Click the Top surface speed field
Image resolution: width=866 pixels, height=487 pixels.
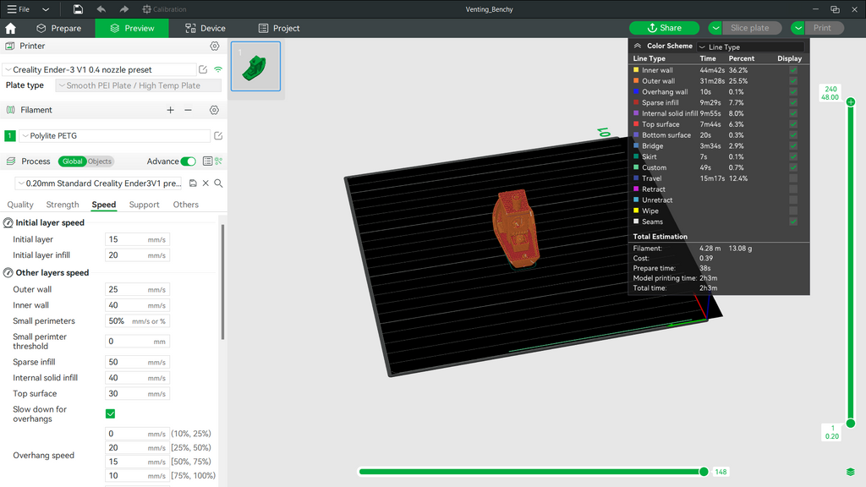[137, 394]
